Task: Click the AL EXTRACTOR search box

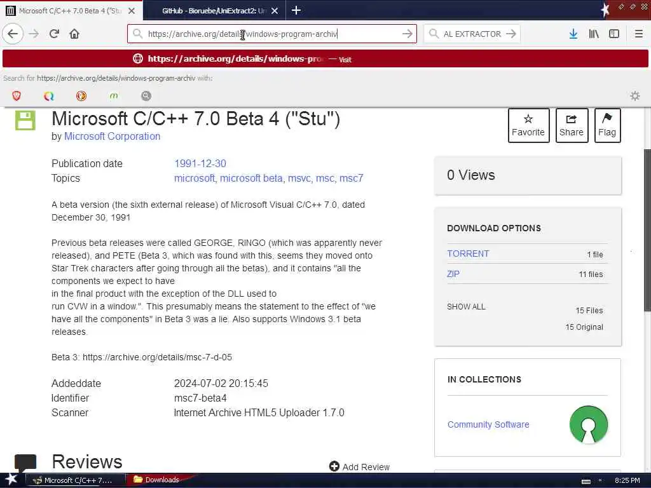Action: tap(472, 34)
